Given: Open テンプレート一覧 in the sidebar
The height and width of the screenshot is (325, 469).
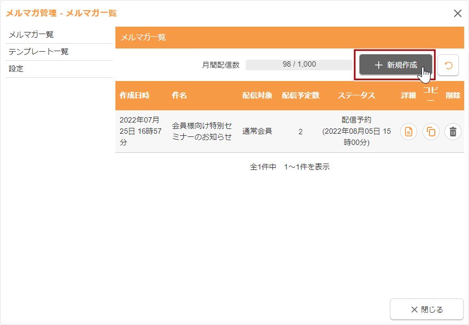Looking at the screenshot, I should tap(38, 52).
